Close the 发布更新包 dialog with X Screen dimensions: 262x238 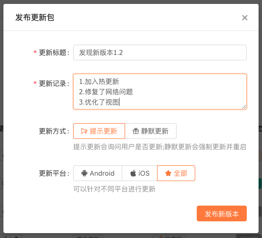245,18
